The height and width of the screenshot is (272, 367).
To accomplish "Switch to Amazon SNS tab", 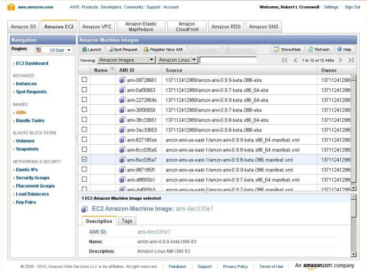I will pos(264,27).
